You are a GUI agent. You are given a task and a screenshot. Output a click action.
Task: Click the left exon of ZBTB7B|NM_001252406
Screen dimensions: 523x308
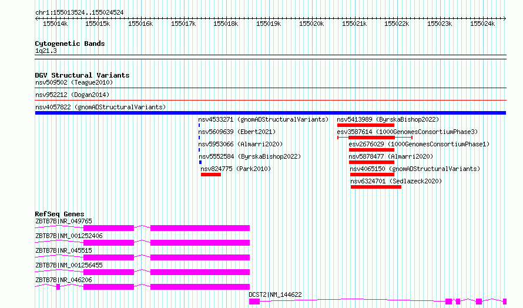tap(109, 243)
